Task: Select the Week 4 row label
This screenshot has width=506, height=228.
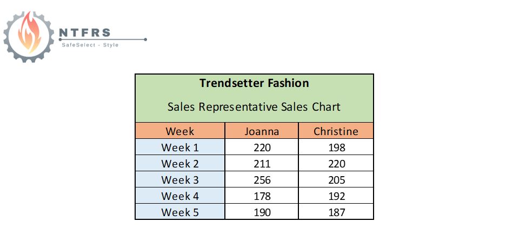Action: pyautogui.click(x=179, y=196)
